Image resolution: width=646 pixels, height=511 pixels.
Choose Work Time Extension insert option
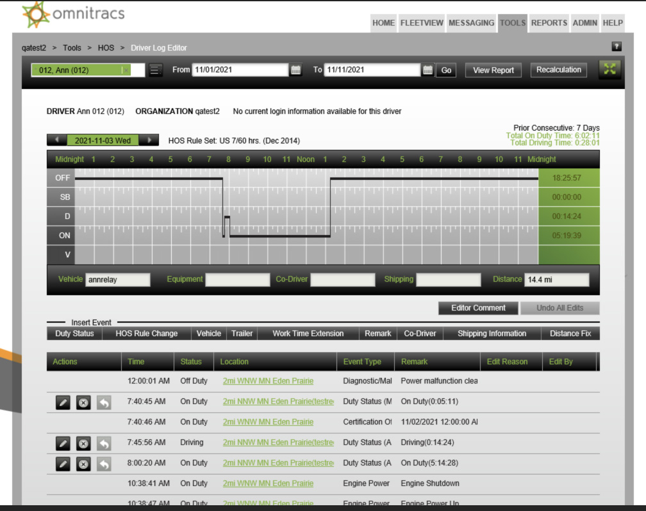308,334
